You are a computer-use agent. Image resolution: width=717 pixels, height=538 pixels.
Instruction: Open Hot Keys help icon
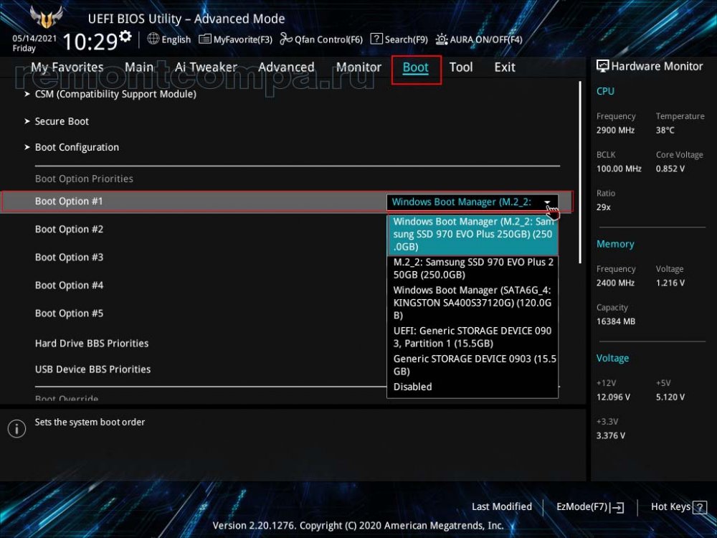(x=699, y=507)
